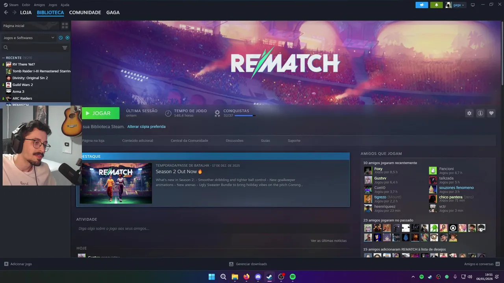Toggle REMATCH favorite heart icon
The height and width of the screenshot is (283, 504).
point(491,113)
